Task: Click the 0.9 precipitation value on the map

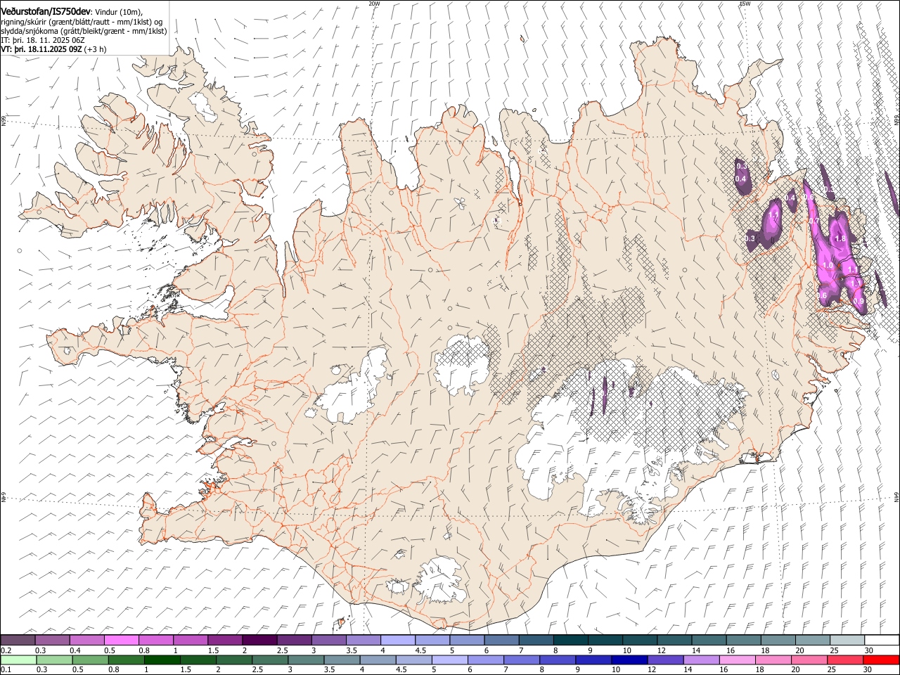Action: (x=859, y=301)
